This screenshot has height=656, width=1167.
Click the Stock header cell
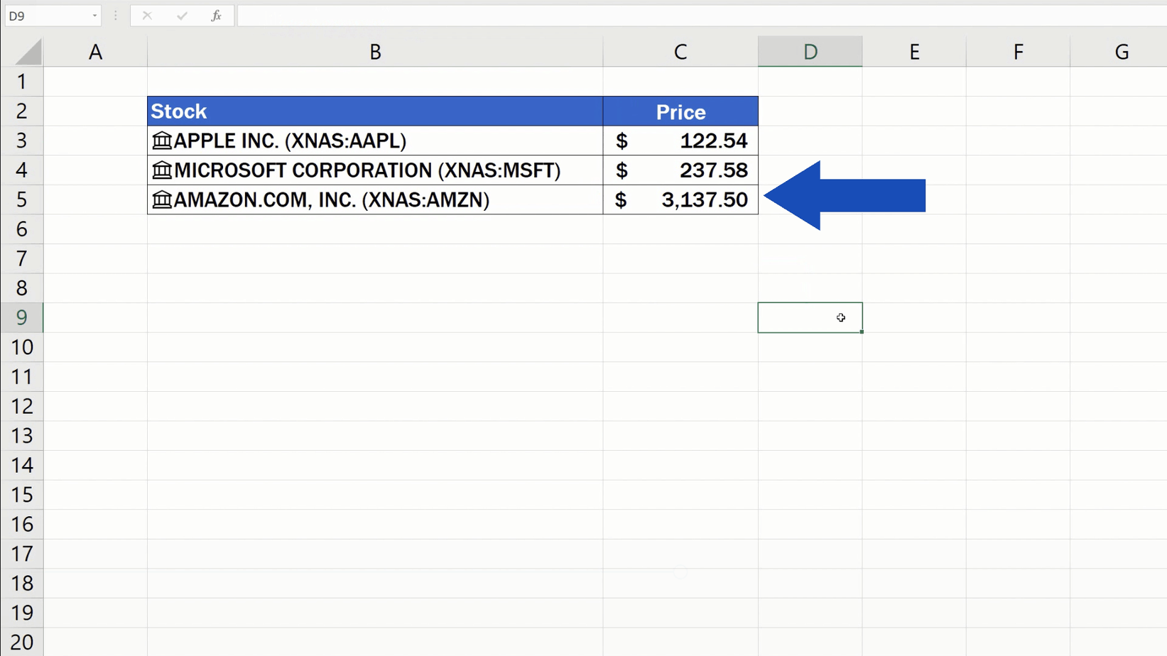click(178, 111)
